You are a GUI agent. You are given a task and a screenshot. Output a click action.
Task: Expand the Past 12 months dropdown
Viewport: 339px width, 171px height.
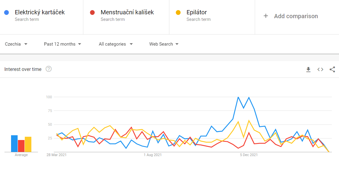click(63, 44)
